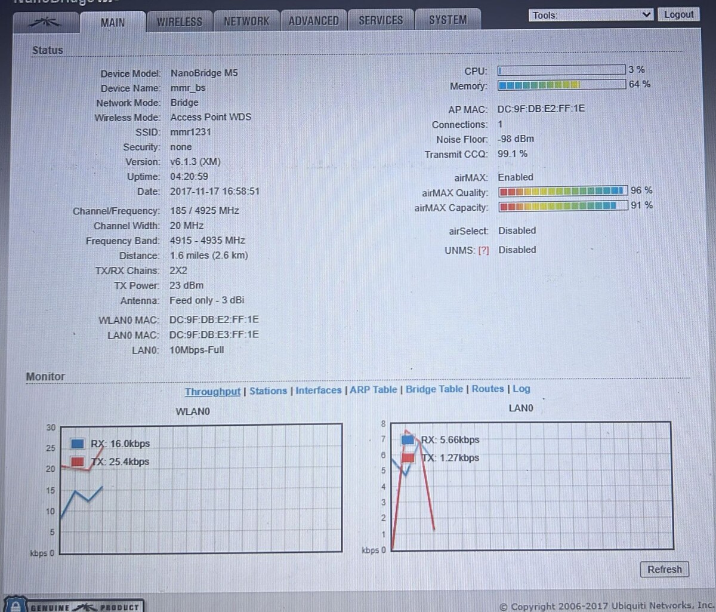Click the uptime value 04:20:59
716x612 pixels.
coord(189,177)
